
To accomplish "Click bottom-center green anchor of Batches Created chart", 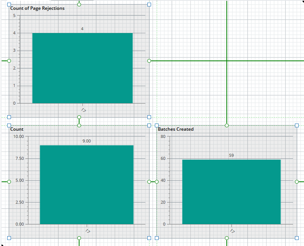I will 227,238.
